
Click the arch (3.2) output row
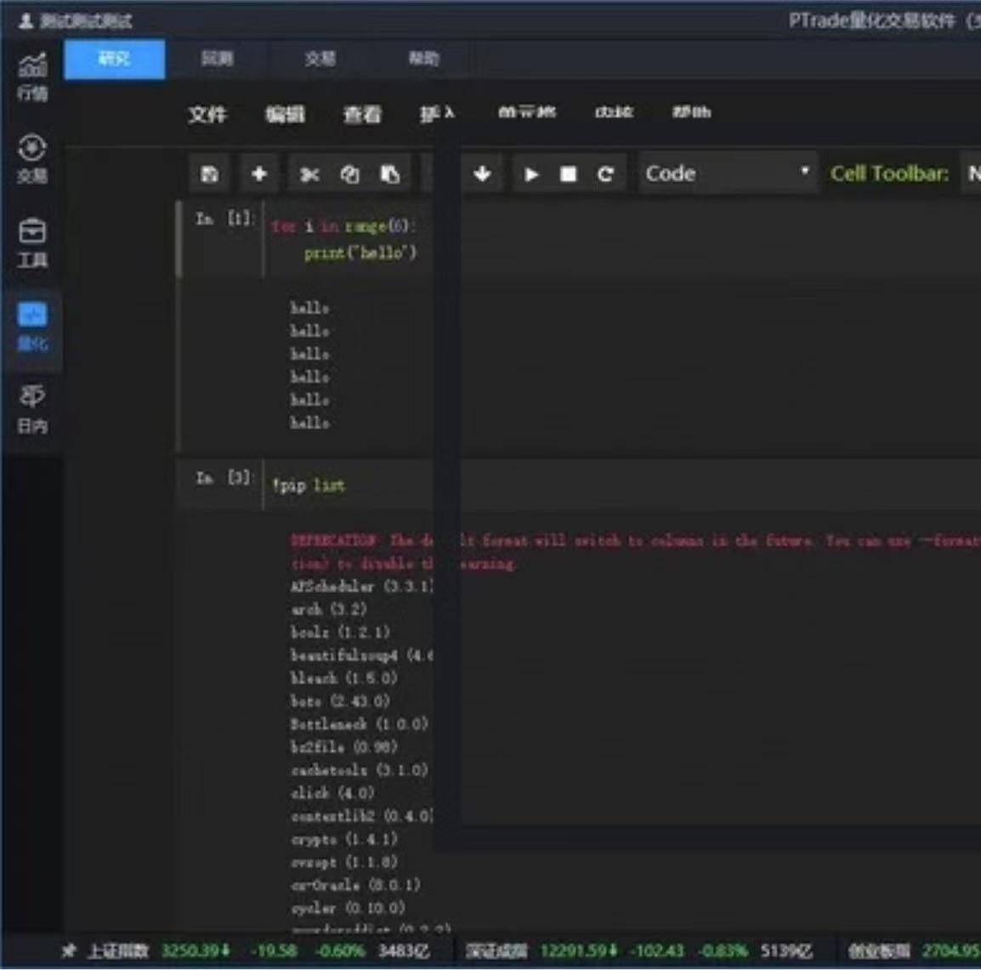[329, 610]
